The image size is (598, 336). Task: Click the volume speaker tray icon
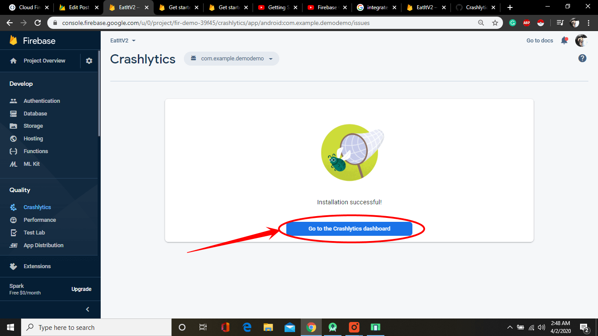click(x=542, y=327)
